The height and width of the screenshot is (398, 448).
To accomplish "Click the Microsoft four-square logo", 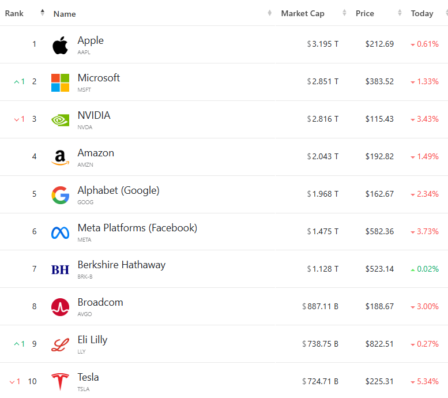I will 60,82.
